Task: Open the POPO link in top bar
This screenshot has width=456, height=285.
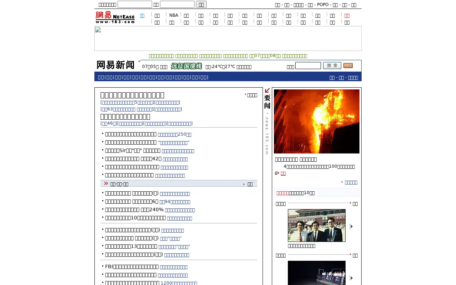Action: 323,5
